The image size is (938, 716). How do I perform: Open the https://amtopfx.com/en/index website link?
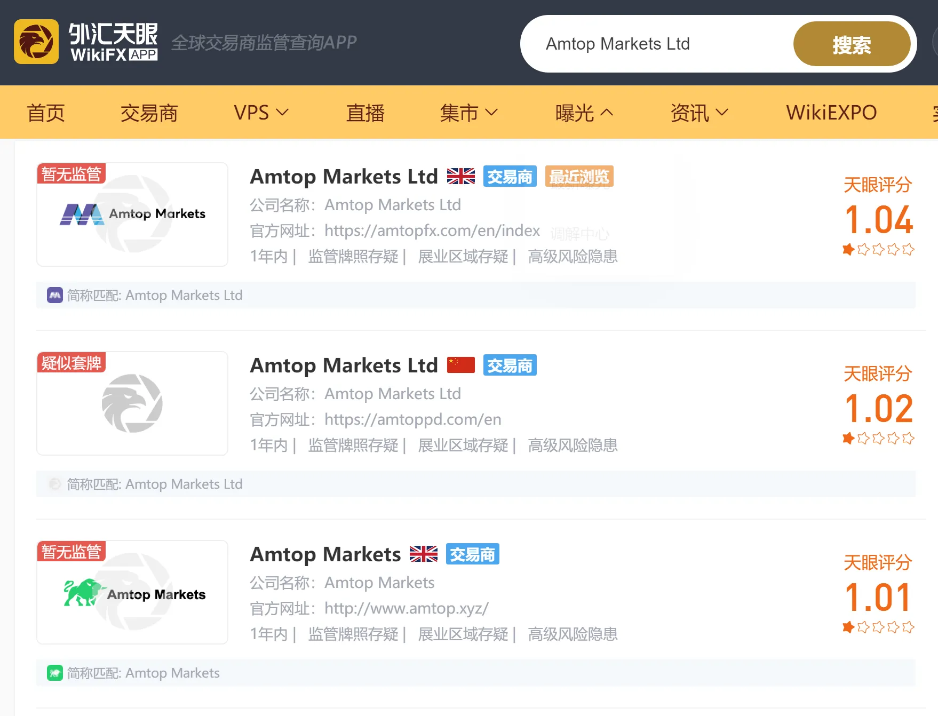(432, 230)
